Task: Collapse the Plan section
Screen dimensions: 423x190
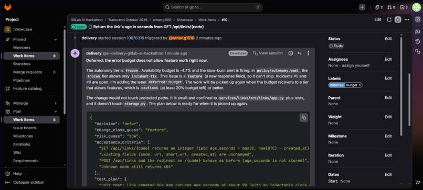Action: tap(56, 111)
